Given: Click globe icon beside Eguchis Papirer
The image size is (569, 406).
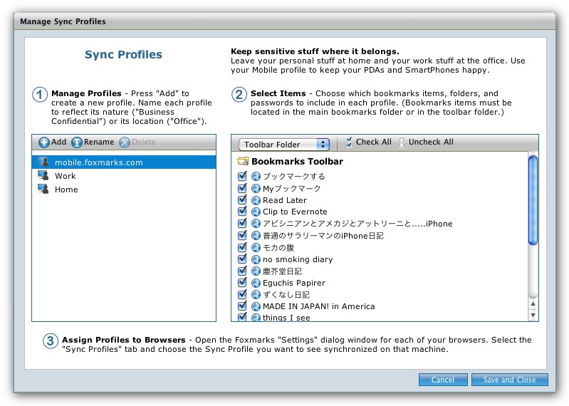Looking at the screenshot, I should [256, 283].
